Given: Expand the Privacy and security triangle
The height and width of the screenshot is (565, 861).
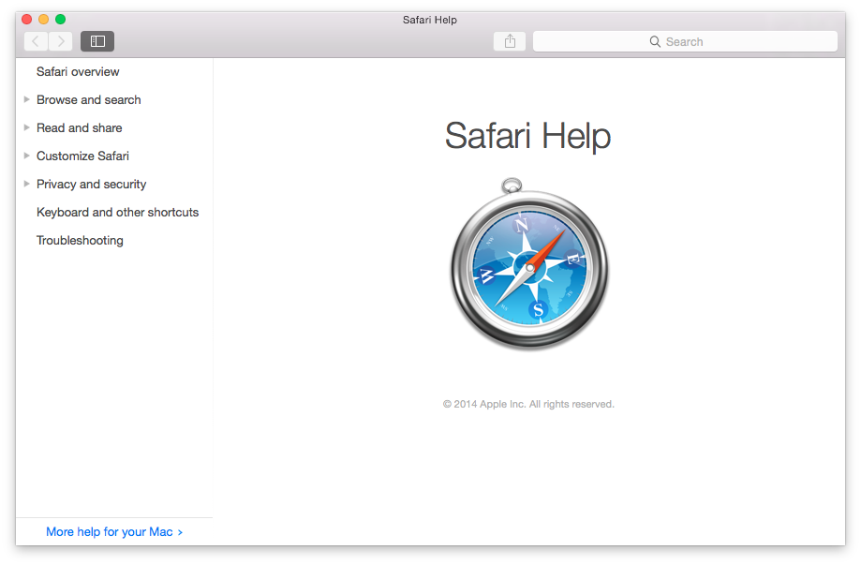Looking at the screenshot, I should click(x=26, y=184).
